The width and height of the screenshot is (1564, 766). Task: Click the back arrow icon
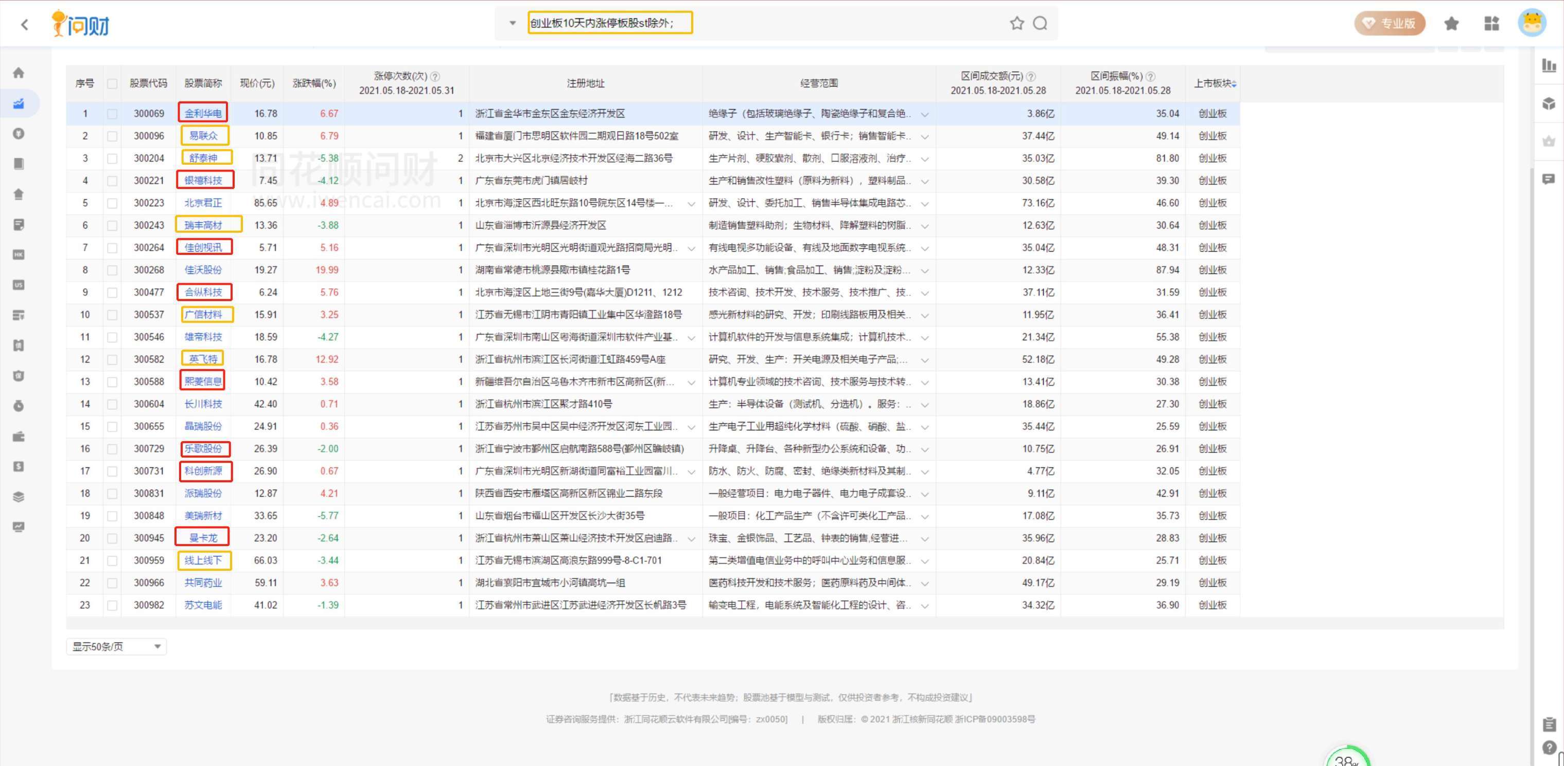24,24
